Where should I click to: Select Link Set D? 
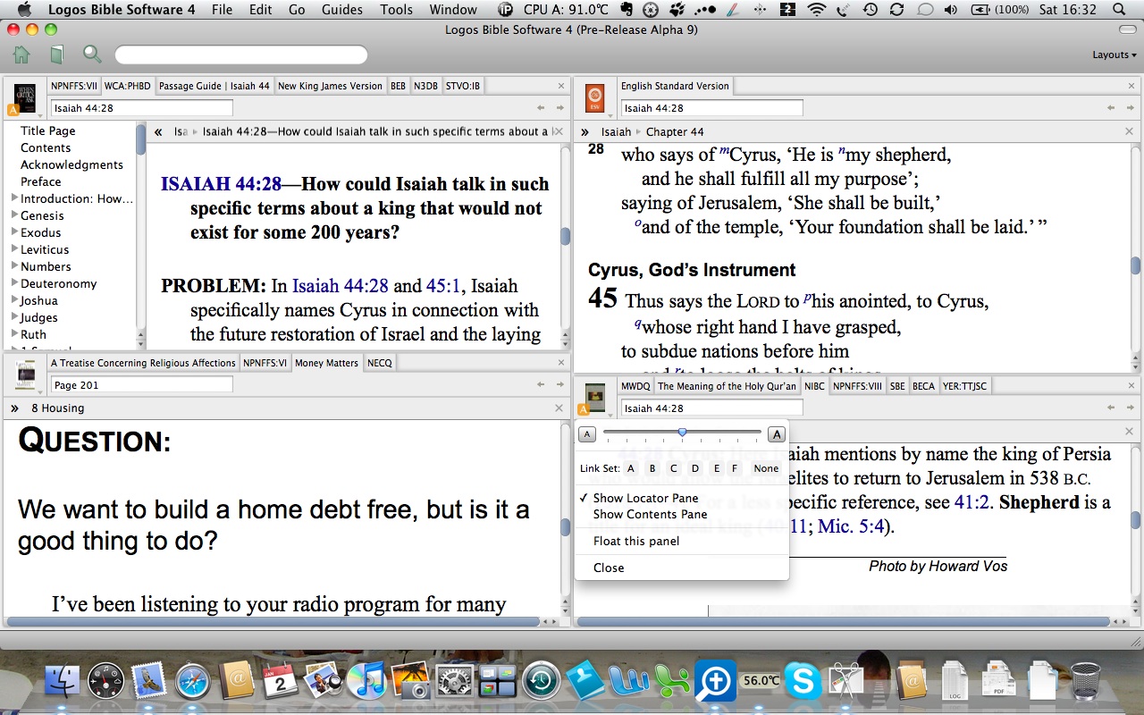[x=695, y=468]
